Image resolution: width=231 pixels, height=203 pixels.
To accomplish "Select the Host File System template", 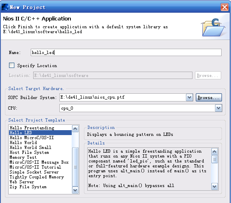I will click(40, 152).
